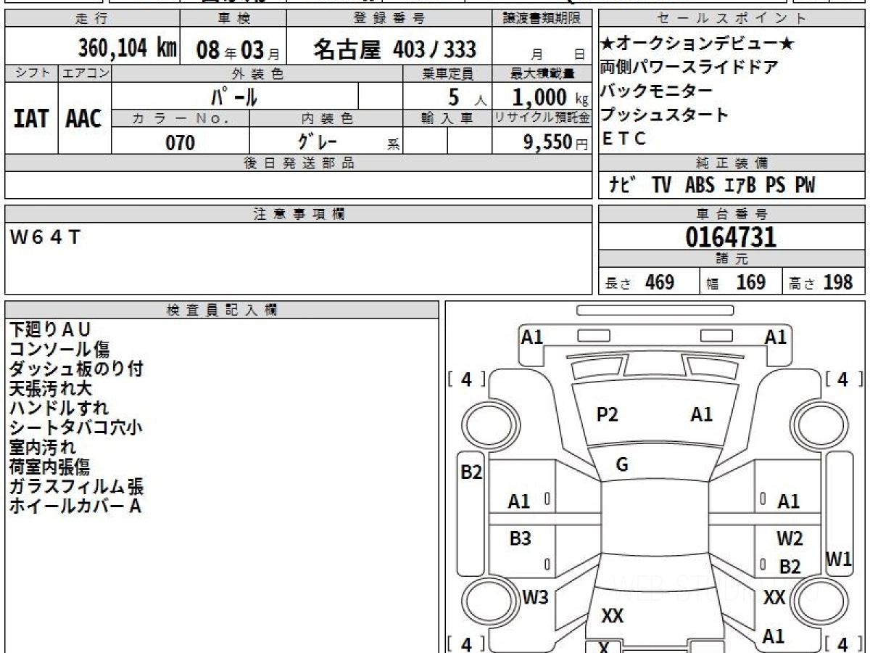This screenshot has height=653, width=870.
Task: Select chassis number 0164731
Action: point(731,237)
